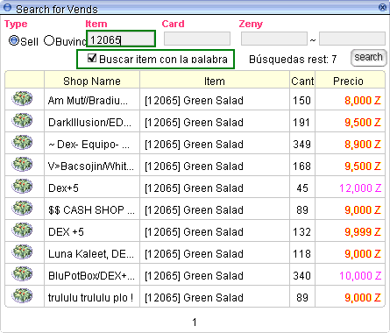Sort results by Shop Name column
Image resolution: width=390 pixels, height=333 pixels.
pyautogui.click(x=92, y=81)
